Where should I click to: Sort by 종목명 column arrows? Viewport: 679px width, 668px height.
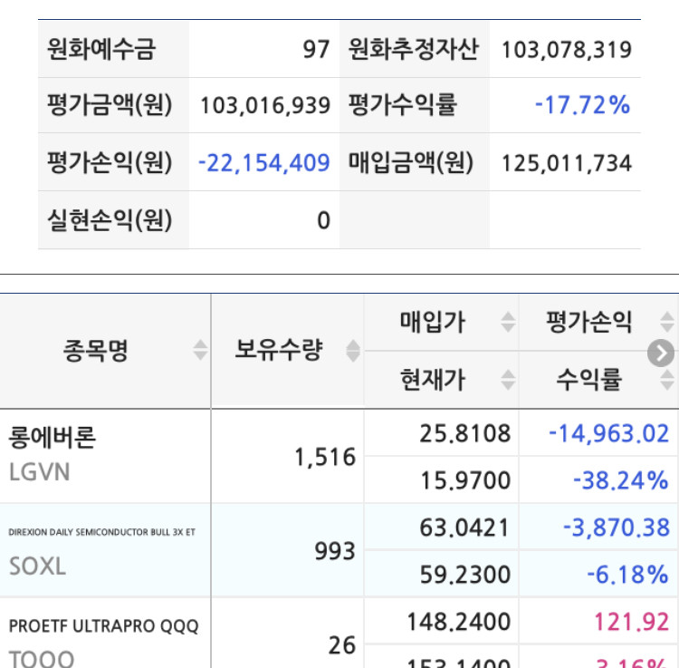pyautogui.click(x=200, y=350)
